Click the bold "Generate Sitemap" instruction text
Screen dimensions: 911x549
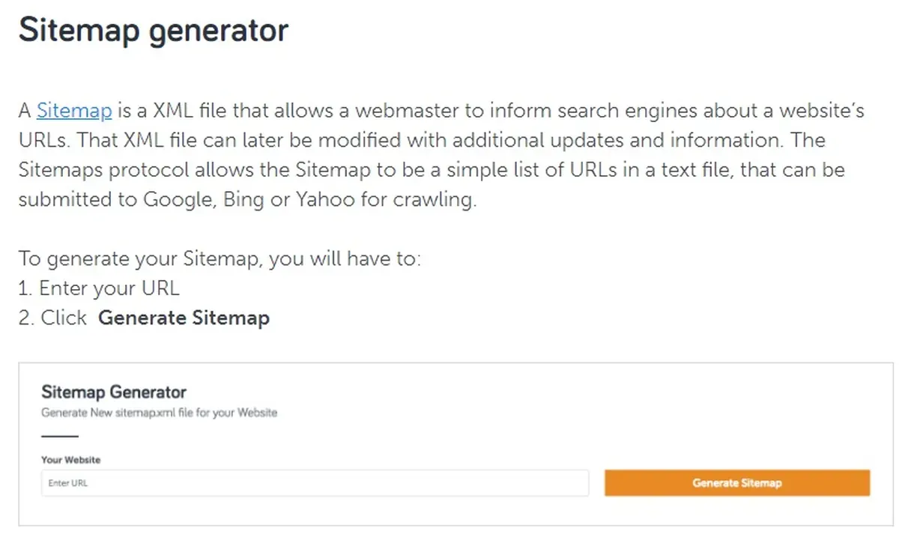184,318
